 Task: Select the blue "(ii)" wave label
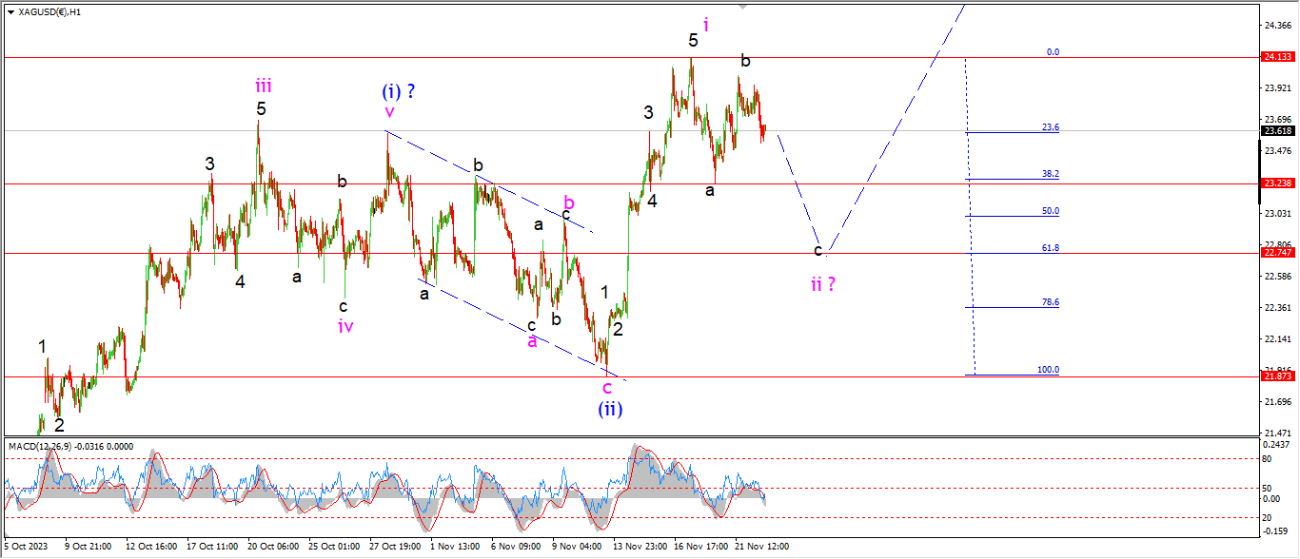tap(610, 409)
